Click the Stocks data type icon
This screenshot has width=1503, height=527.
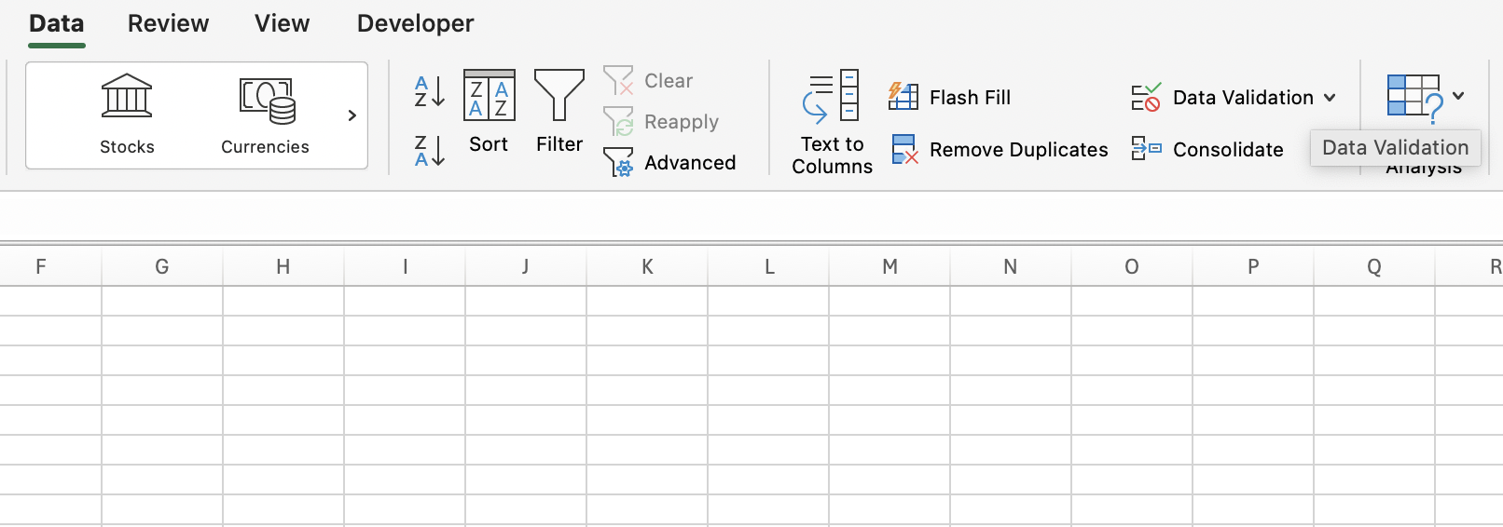point(127,98)
